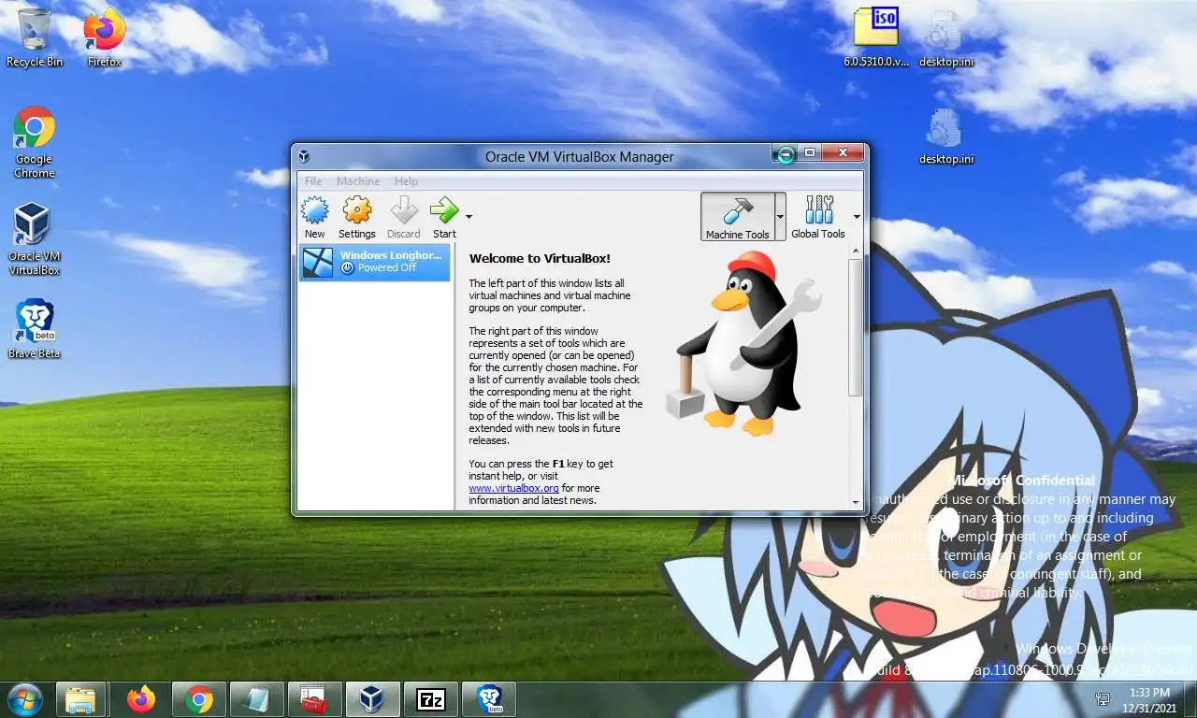Select the top desktop.ini file icon

coord(945,37)
